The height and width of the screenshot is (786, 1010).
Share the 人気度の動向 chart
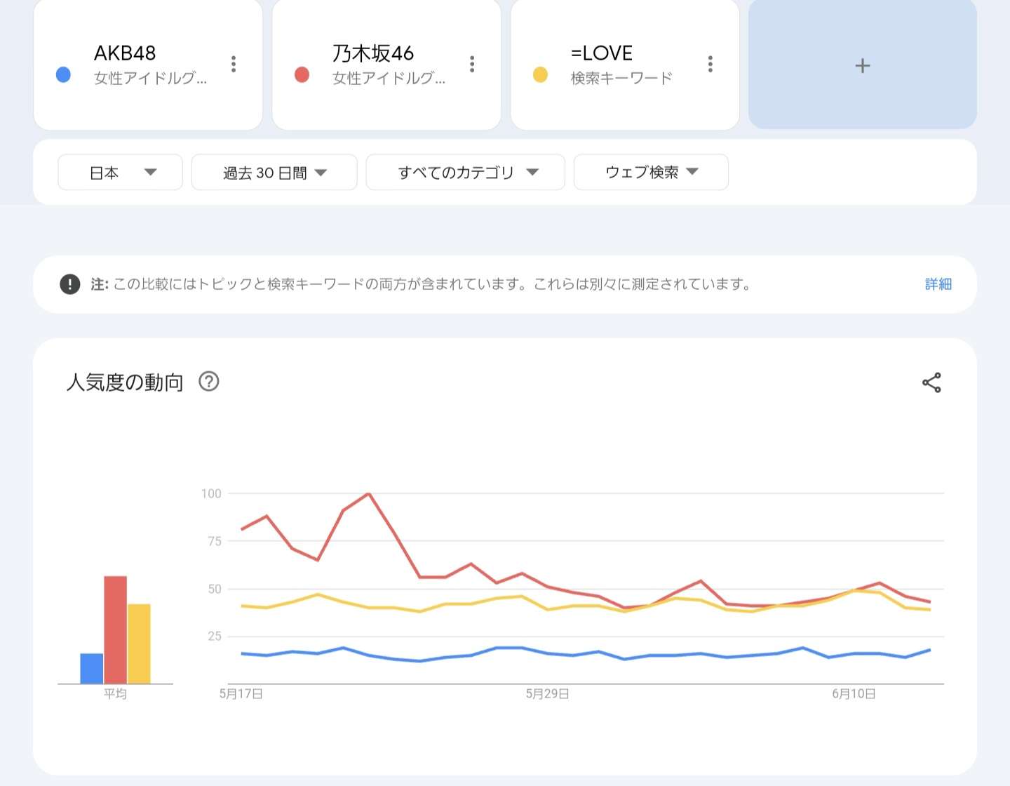[x=931, y=382]
